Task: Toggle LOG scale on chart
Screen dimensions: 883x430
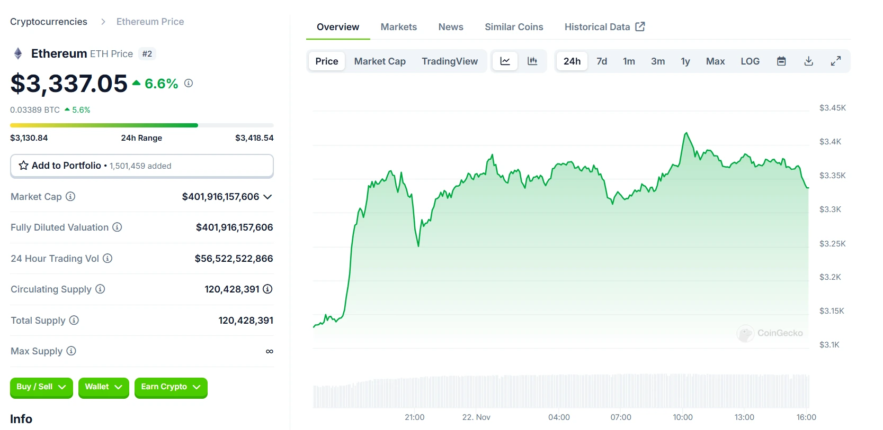Action: point(750,61)
